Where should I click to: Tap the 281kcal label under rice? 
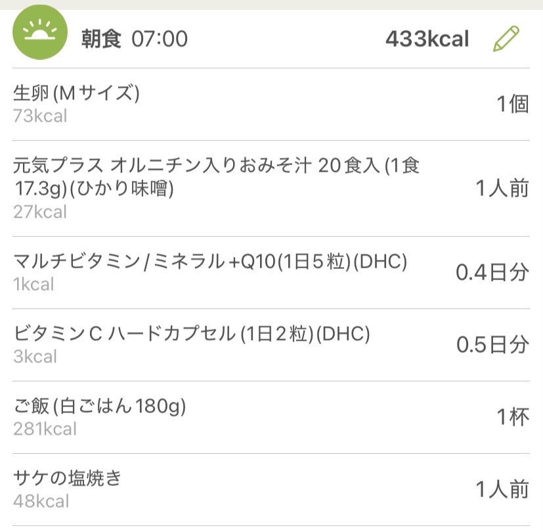pos(45,429)
